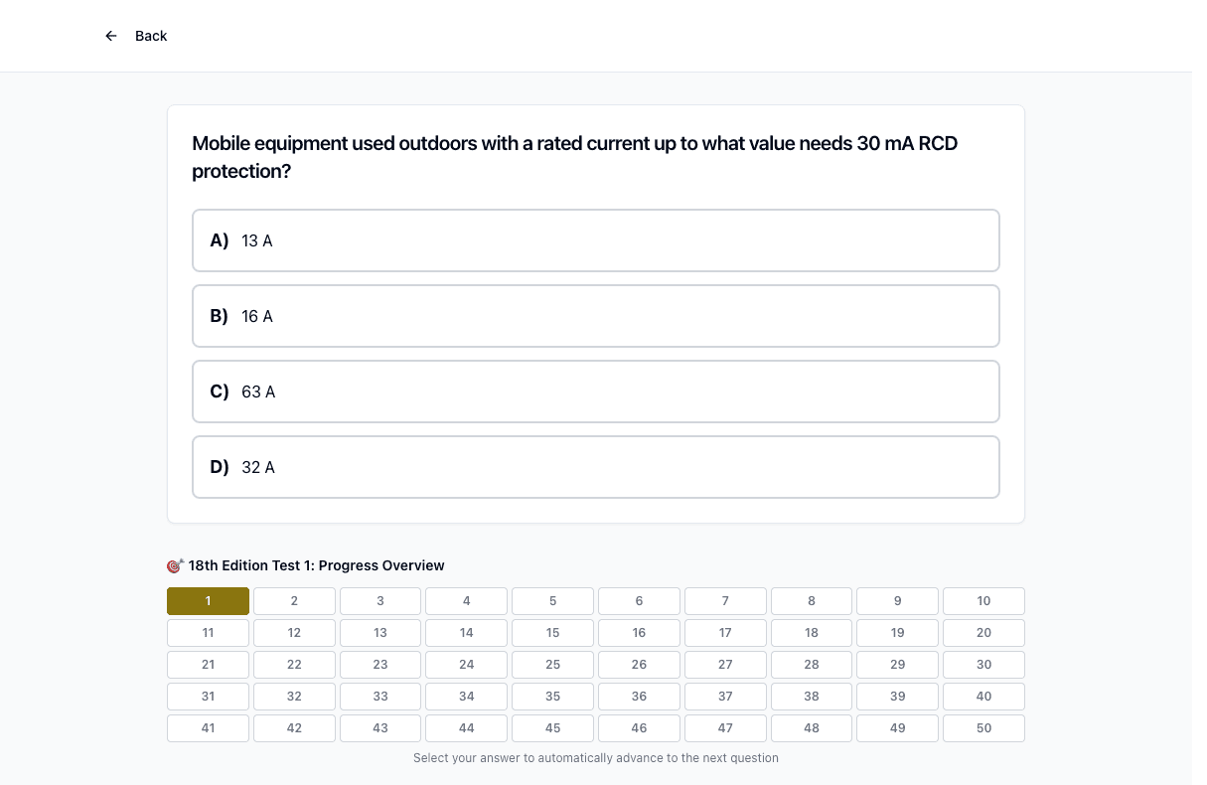Open question 15 from the grid

coord(553,633)
